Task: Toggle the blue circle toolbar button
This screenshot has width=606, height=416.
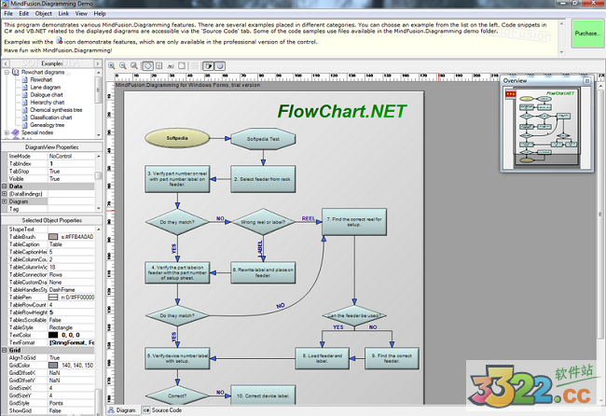Action: click(220, 66)
